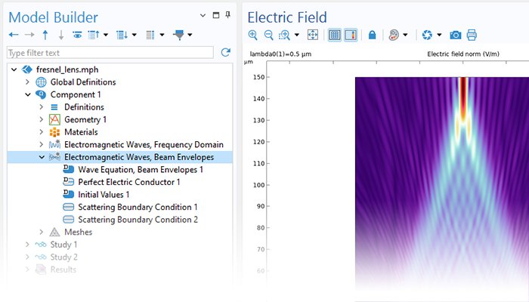Open the dropdown next to the Zoom Box icon
Screen dimensions: 529x302
(x=297, y=35)
